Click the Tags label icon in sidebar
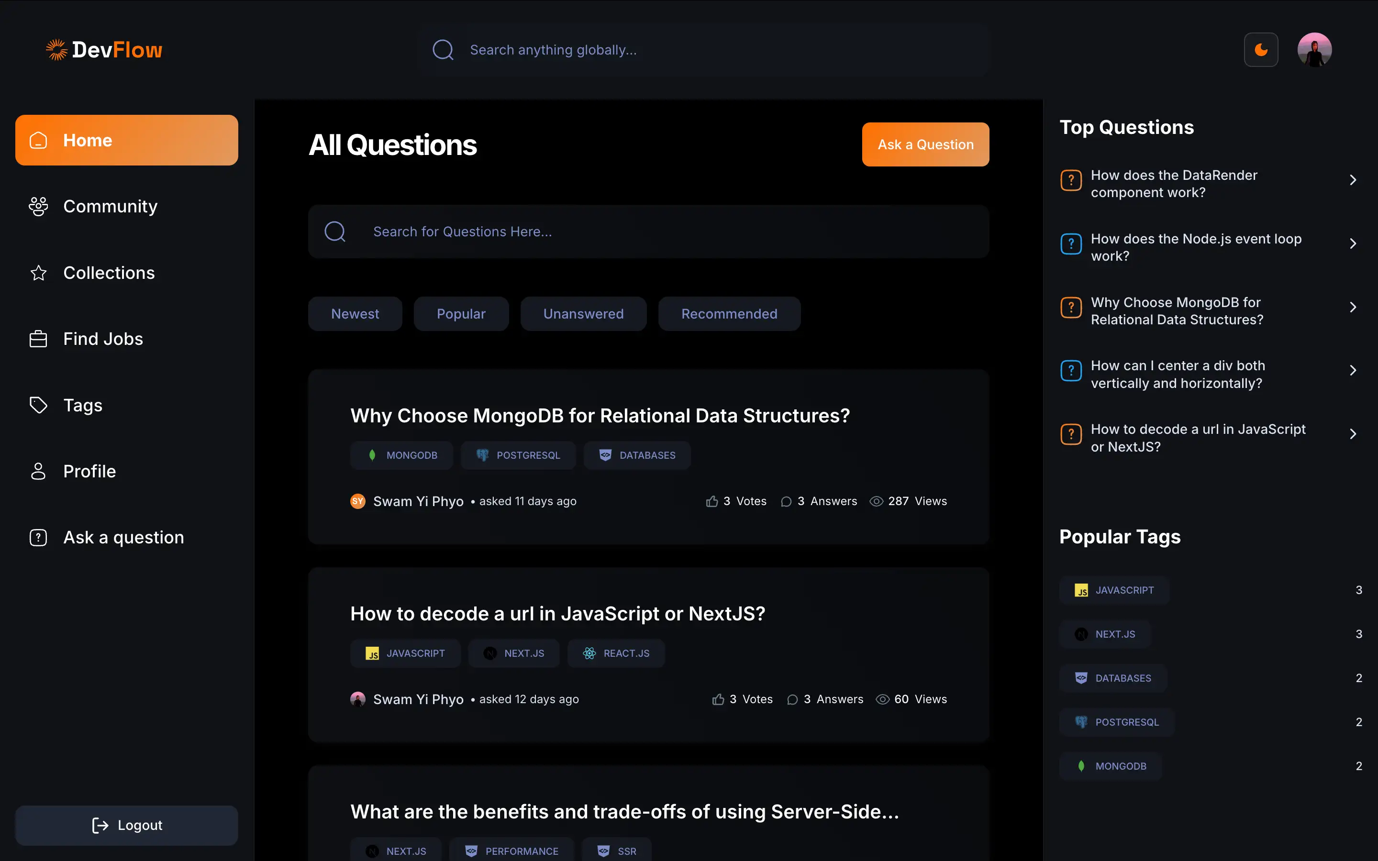 (x=38, y=405)
